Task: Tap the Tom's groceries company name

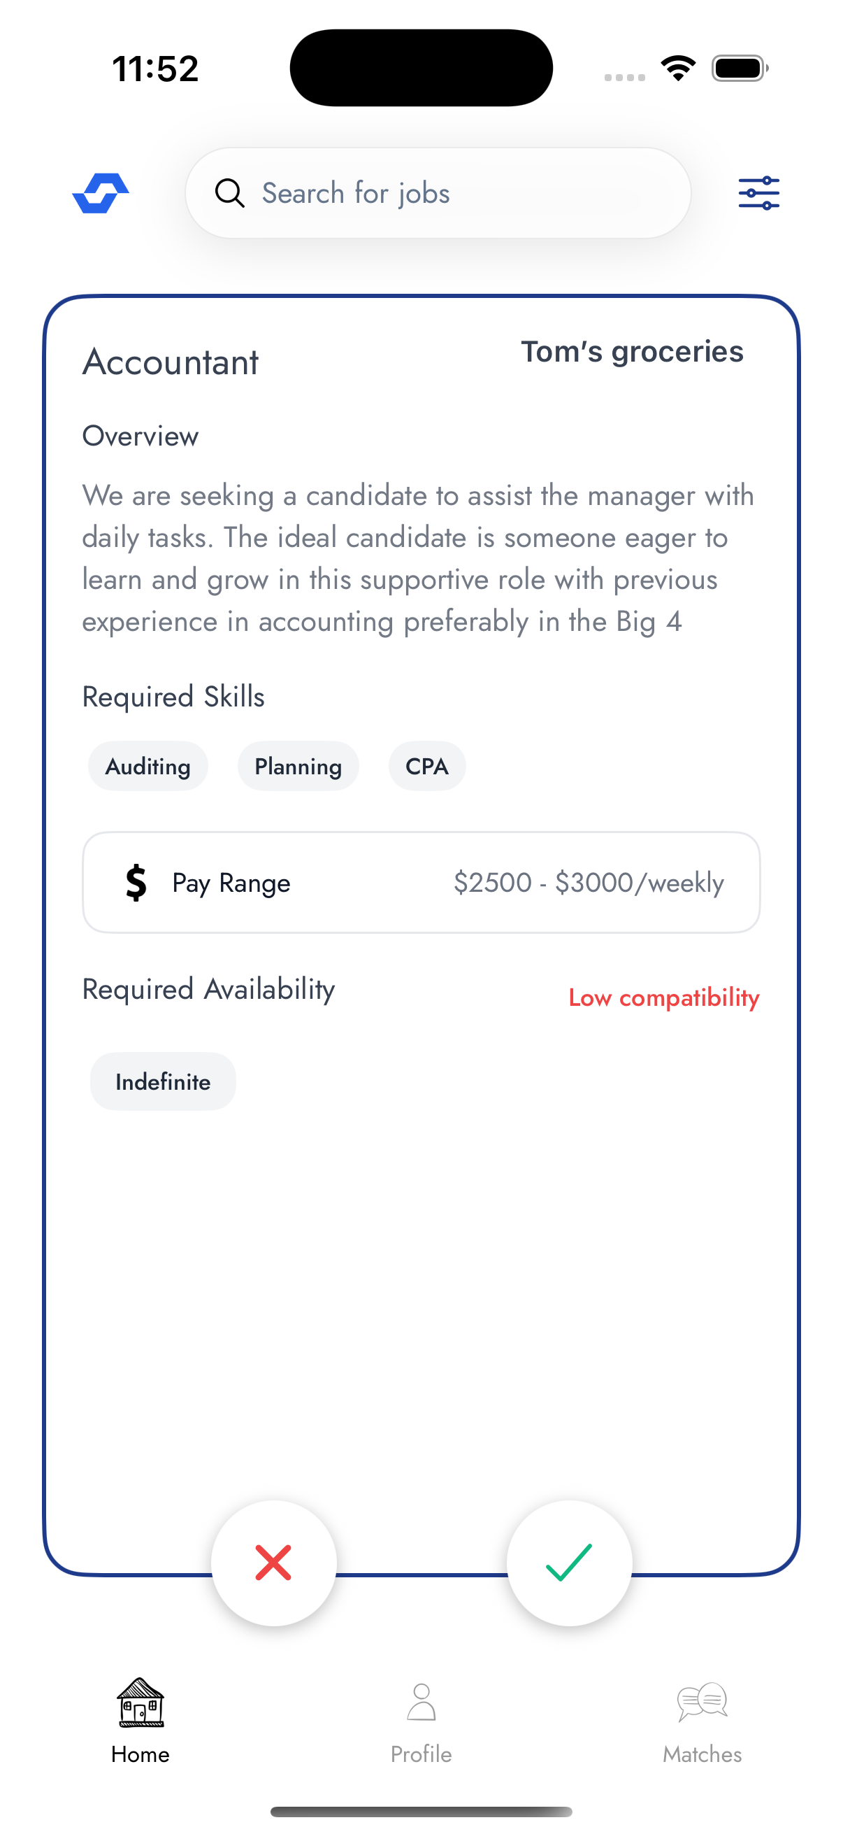Action: (x=632, y=352)
